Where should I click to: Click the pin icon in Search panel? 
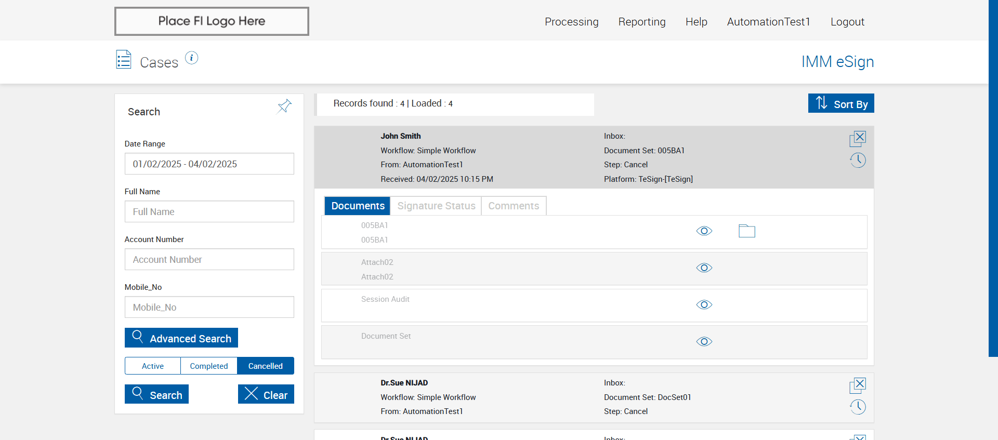pos(284,106)
